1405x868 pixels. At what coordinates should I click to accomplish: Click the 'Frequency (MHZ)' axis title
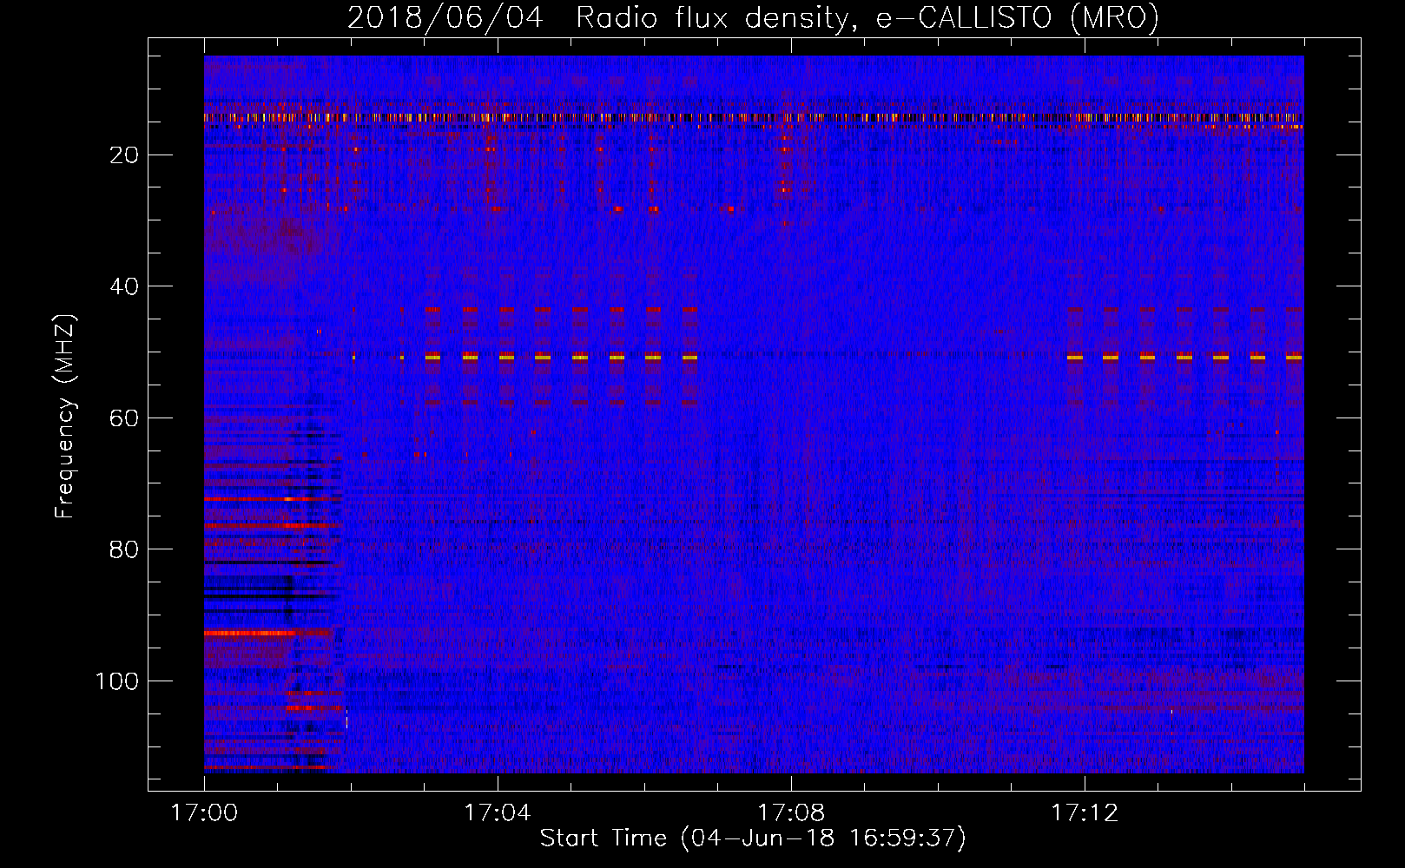65,417
